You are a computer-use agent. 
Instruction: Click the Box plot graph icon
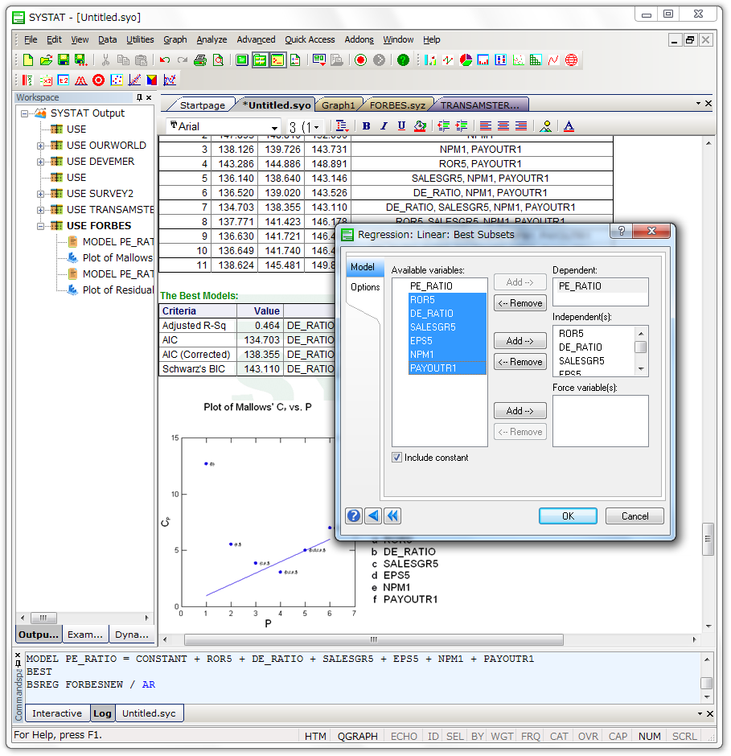pos(501,60)
